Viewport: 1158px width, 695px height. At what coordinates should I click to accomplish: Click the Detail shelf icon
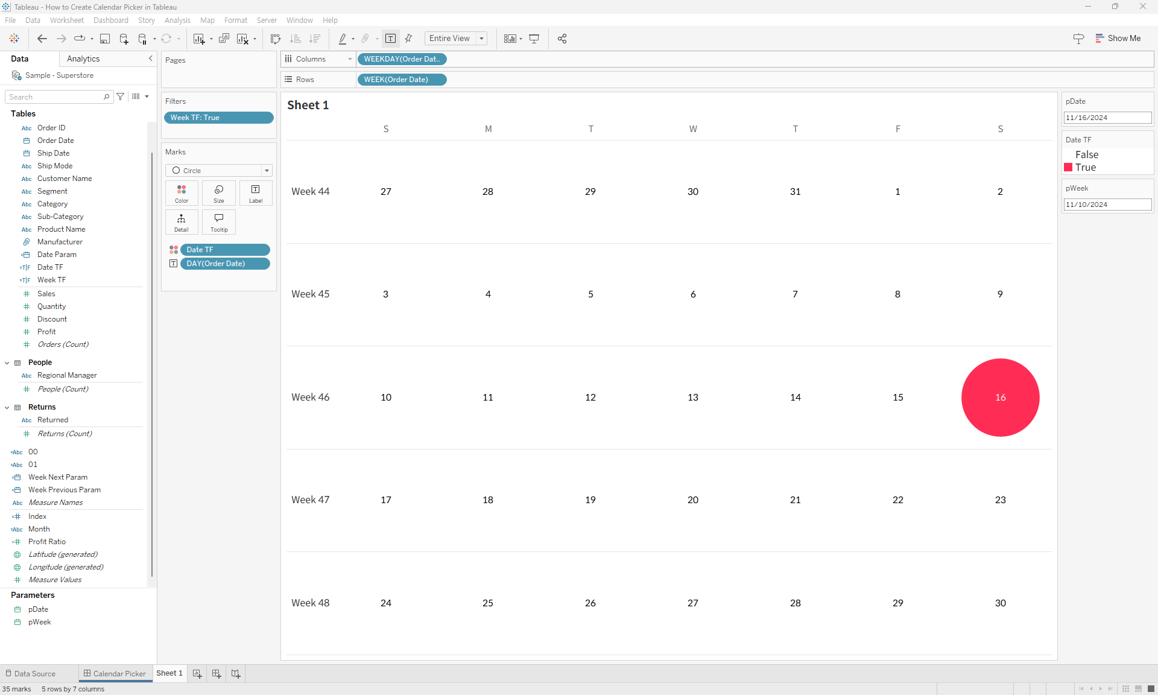click(x=181, y=221)
